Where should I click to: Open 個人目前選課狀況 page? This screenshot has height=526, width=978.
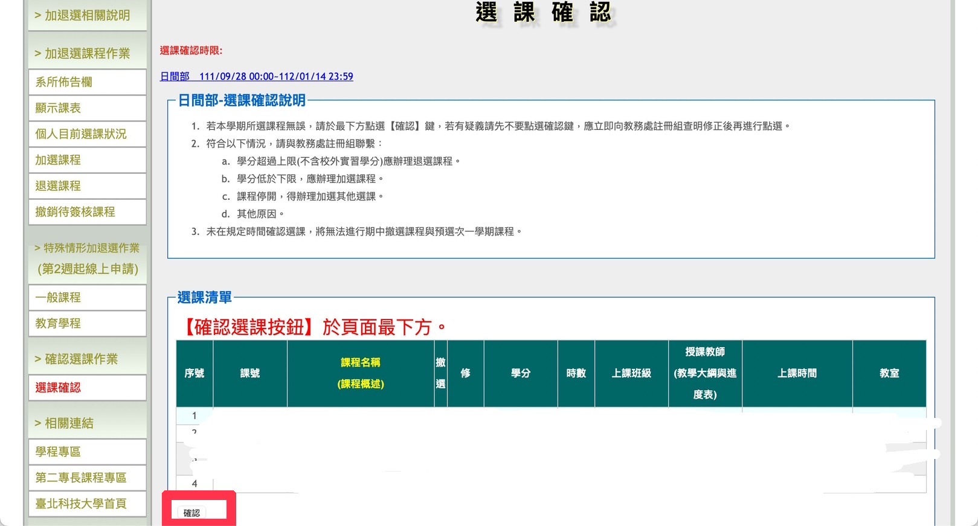[x=88, y=134]
